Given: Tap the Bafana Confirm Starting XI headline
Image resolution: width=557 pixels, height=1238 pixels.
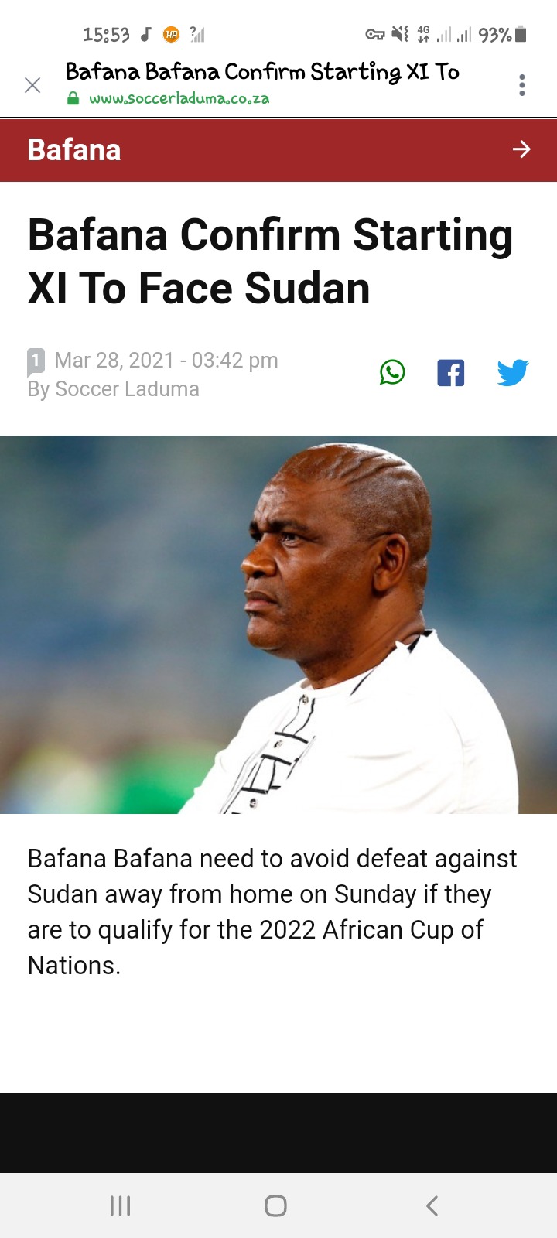Looking at the screenshot, I should pyautogui.click(x=271, y=262).
